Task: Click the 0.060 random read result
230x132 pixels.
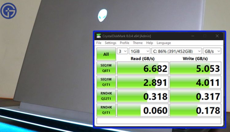Action: point(143,110)
